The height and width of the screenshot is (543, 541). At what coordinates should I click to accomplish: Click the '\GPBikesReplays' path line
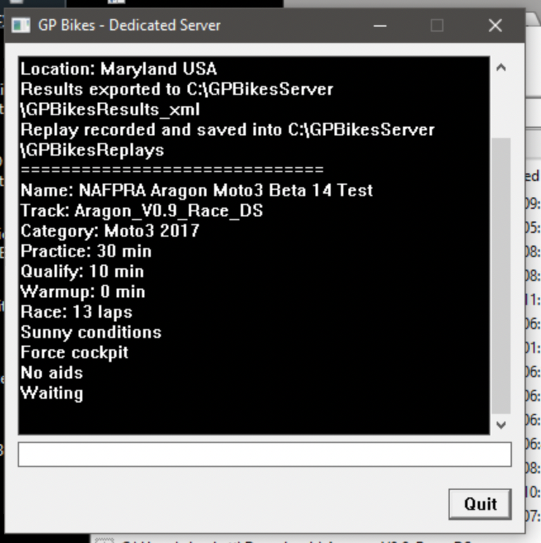[x=92, y=150]
